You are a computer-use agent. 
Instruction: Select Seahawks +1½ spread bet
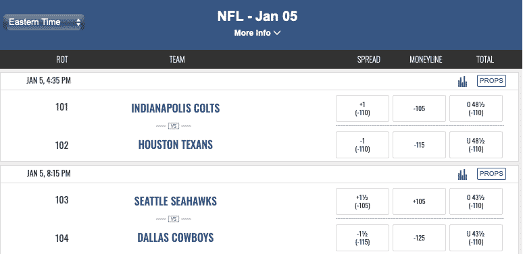[362, 201]
